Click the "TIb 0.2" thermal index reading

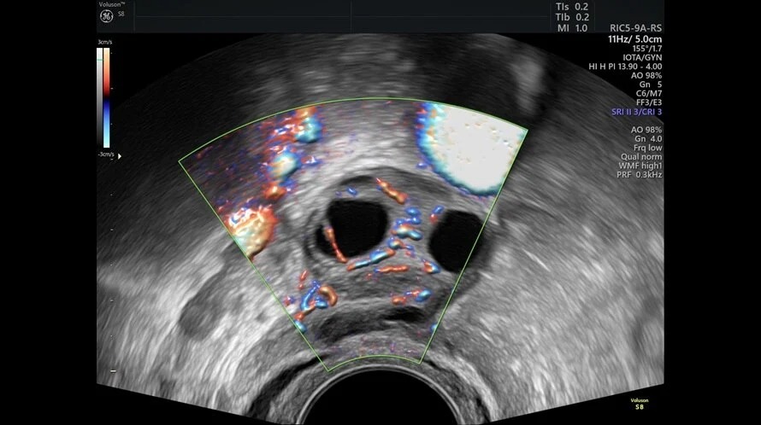click(x=572, y=17)
